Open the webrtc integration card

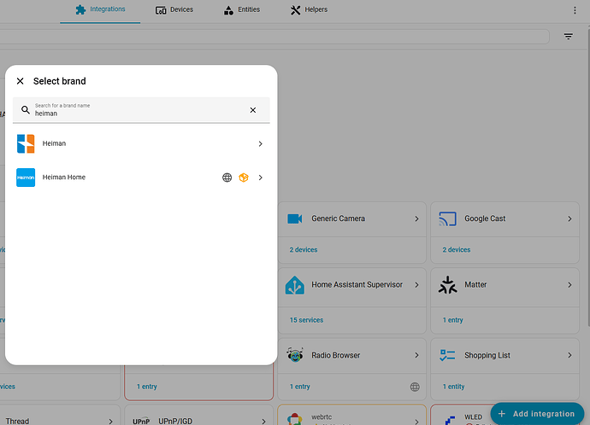click(351, 415)
